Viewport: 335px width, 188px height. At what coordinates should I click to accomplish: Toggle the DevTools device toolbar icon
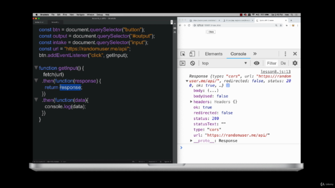coord(192,54)
